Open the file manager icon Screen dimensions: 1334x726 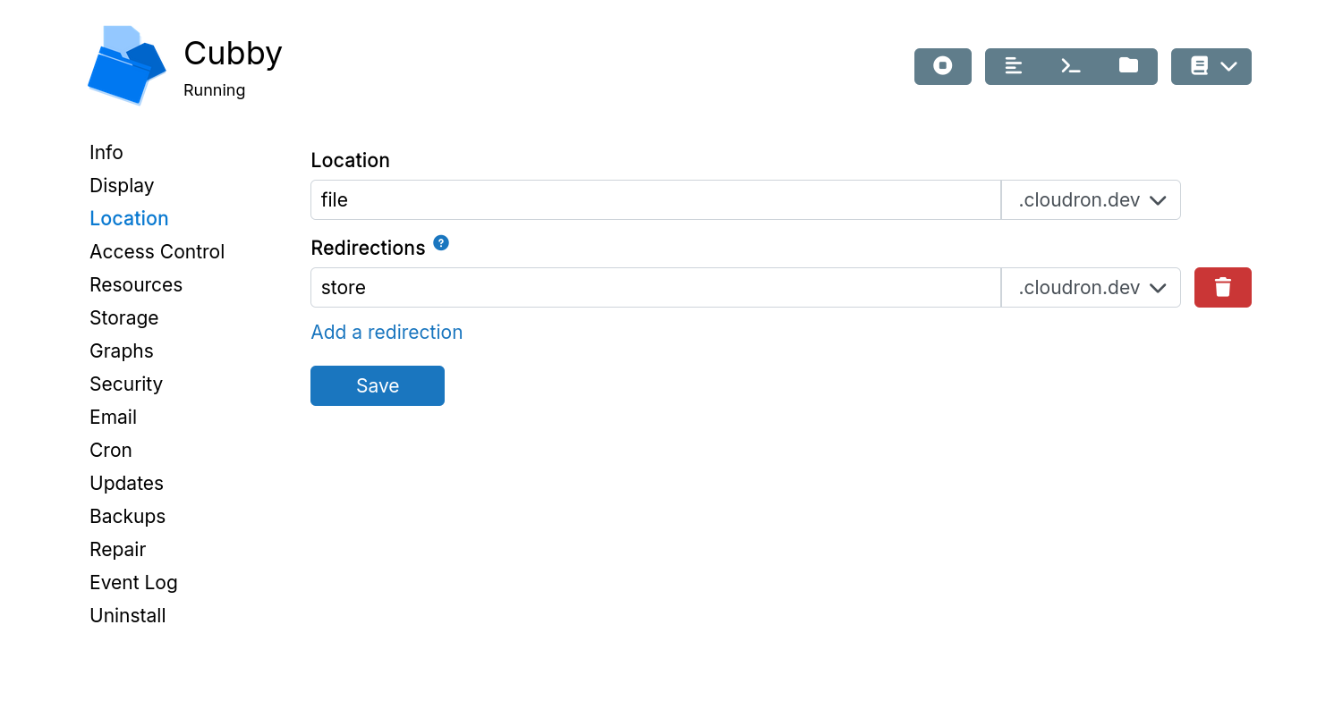1127,66
